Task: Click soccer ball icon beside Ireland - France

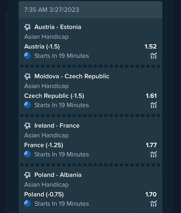Action: click(x=27, y=126)
